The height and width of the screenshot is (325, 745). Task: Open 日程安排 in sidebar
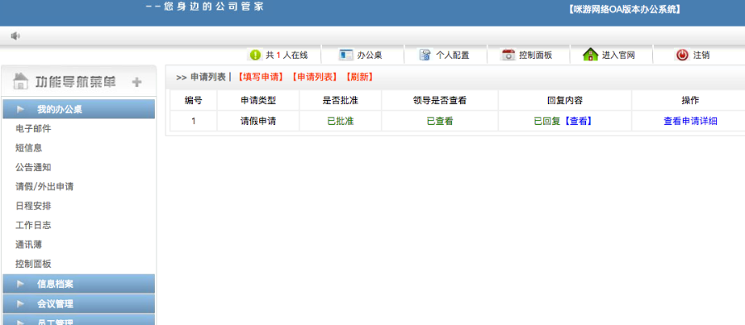point(33,206)
